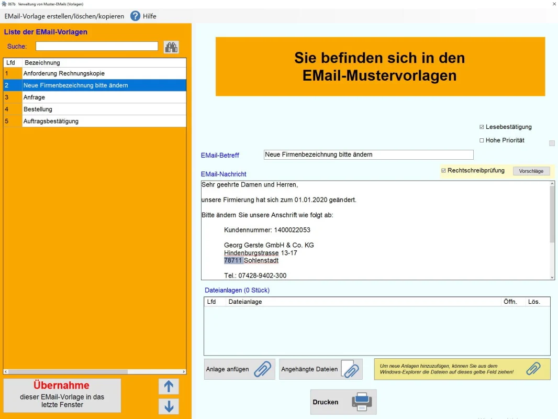This screenshot has width=558, height=419.
Task: Open Hilfe via the question mark icon
Action: [136, 16]
